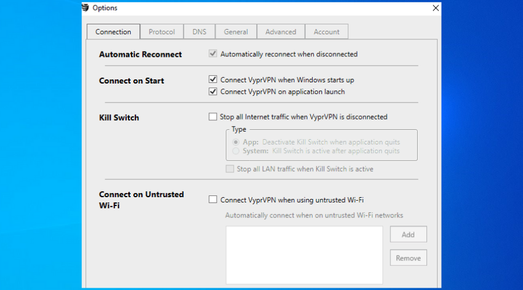Image resolution: width=523 pixels, height=290 pixels.
Task: Click inside the untrusted Wi-Fi networks list
Action: pyautogui.click(x=304, y=255)
